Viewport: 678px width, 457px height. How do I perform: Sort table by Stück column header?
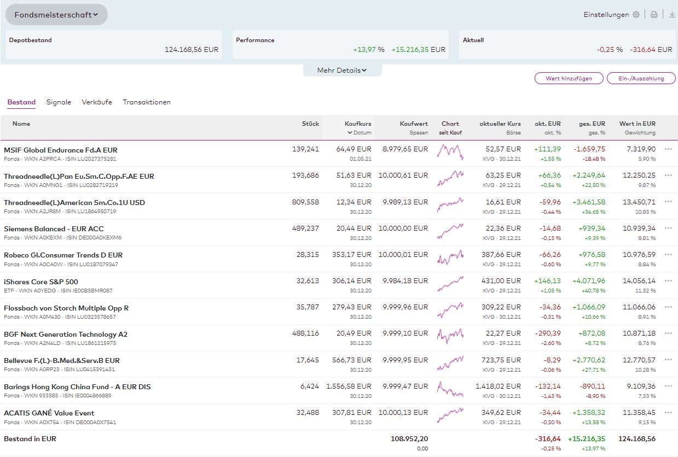coord(310,124)
